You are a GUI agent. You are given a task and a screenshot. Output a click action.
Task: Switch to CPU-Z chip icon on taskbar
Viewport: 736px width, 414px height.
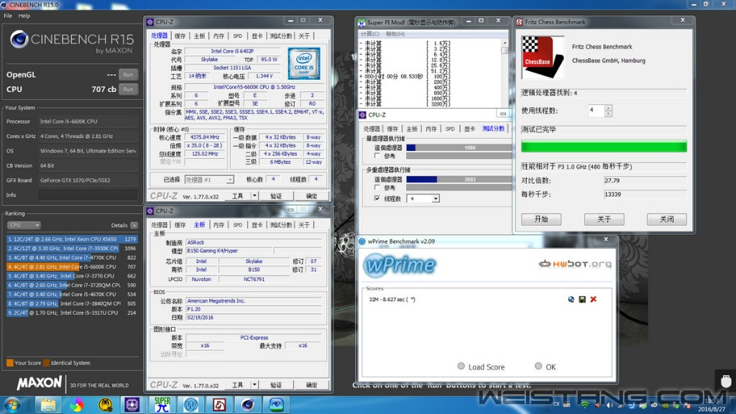click(x=132, y=405)
